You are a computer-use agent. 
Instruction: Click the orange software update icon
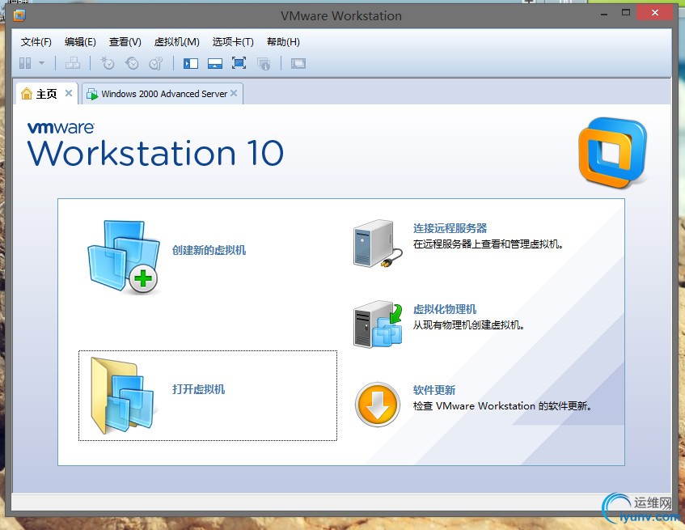click(378, 405)
